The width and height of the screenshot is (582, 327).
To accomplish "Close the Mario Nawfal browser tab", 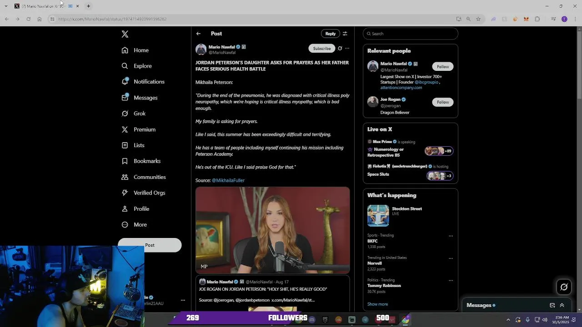I will (x=77, y=6).
